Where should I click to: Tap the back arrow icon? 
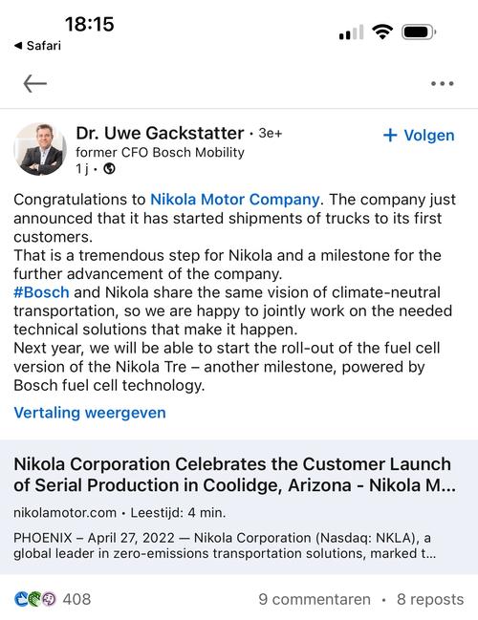pyautogui.click(x=34, y=83)
